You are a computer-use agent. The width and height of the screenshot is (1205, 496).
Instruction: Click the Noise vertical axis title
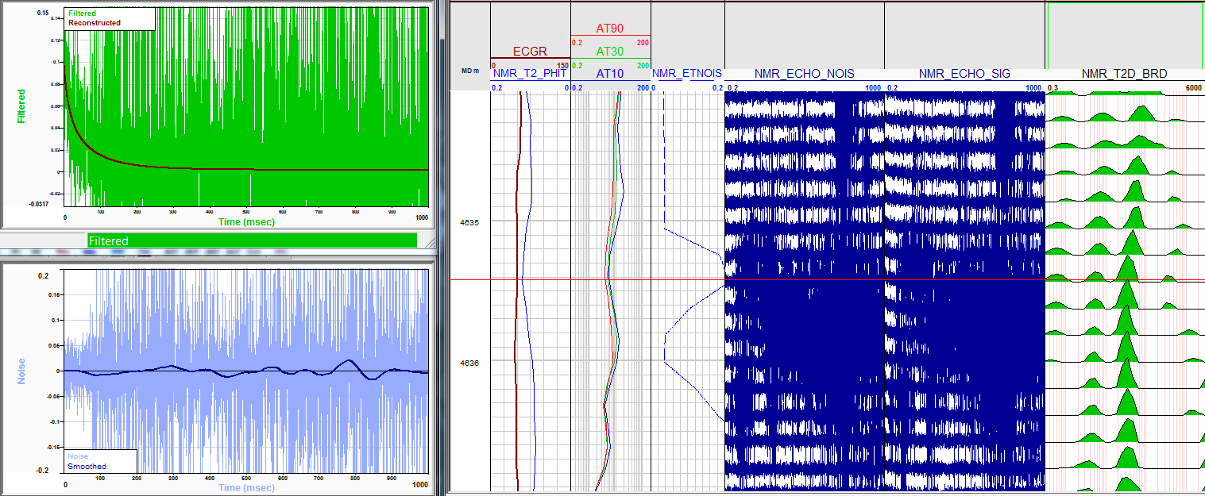click(x=21, y=371)
